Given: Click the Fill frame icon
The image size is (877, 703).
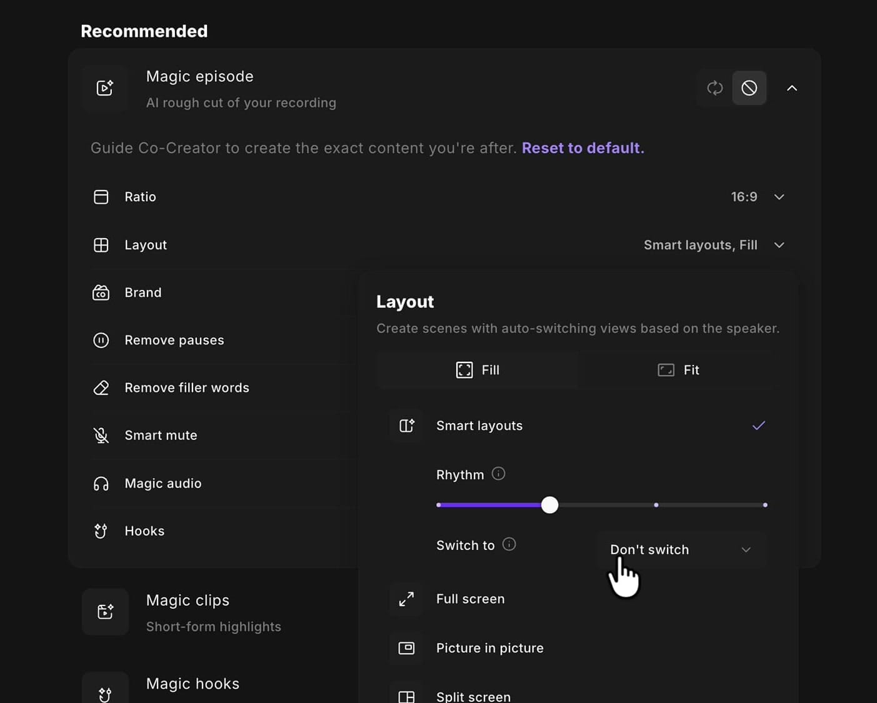Looking at the screenshot, I should (x=464, y=370).
